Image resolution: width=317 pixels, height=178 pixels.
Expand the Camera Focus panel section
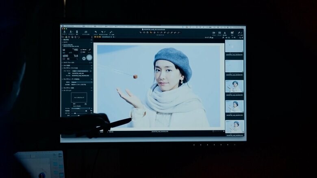point(63,62)
